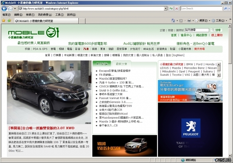Click the green 搜尋 button
The width and height of the screenshot is (233, 163).
[216, 30]
